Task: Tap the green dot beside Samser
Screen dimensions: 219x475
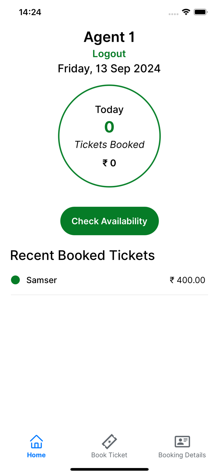Action: click(x=15, y=280)
